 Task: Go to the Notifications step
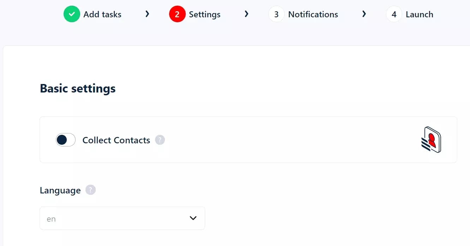tap(313, 14)
